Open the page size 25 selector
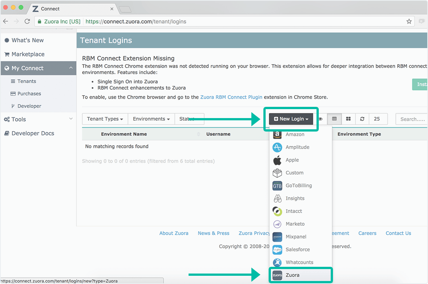Screen dimensions: 428x284 click(378, 119)
